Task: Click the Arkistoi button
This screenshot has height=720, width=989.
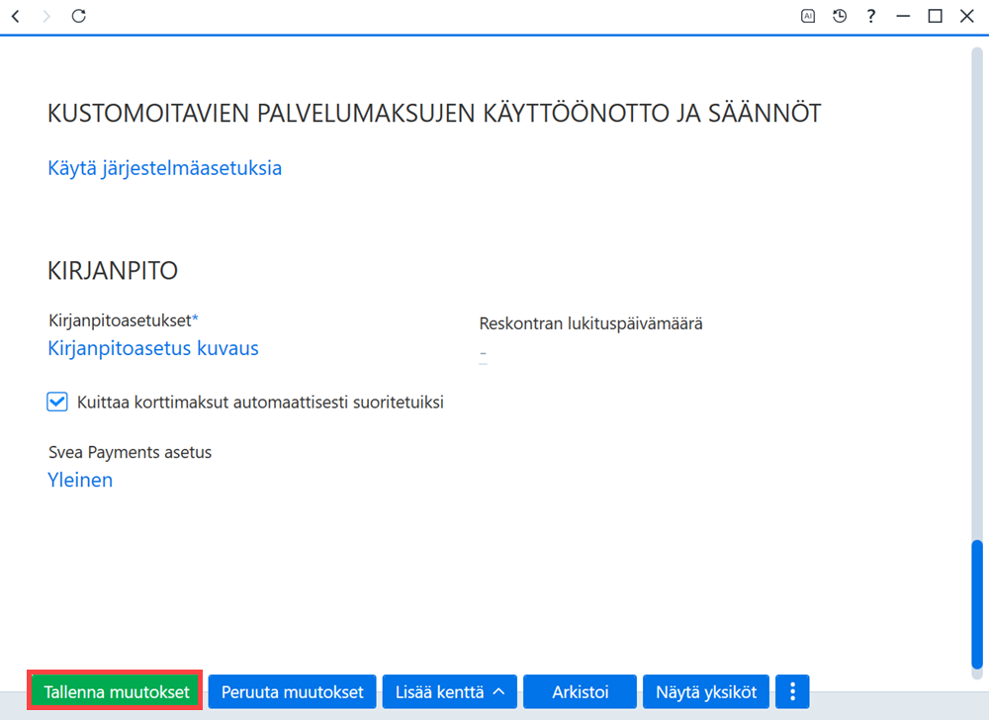Action: [580, 691]
